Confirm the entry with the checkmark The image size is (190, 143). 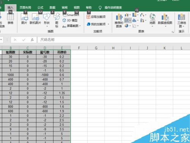24,40
